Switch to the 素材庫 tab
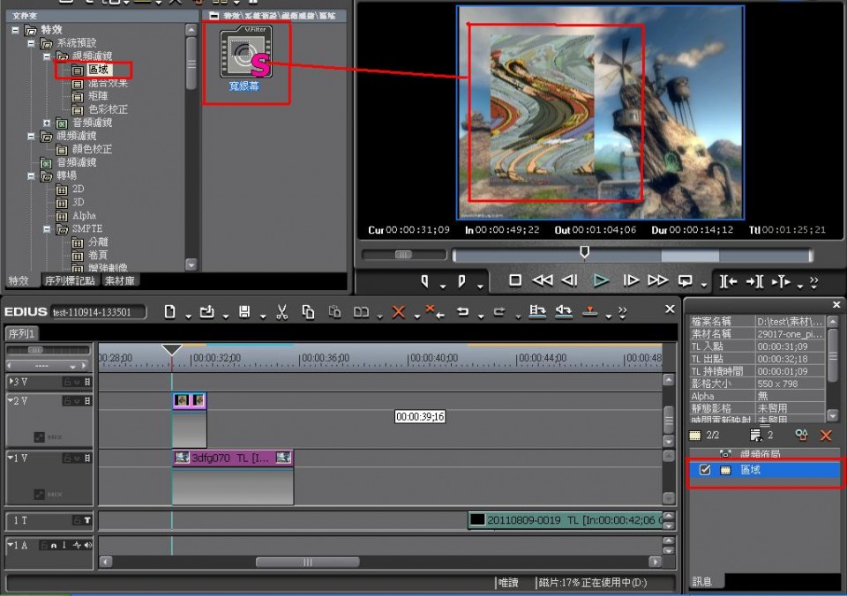 pos(120,281)
